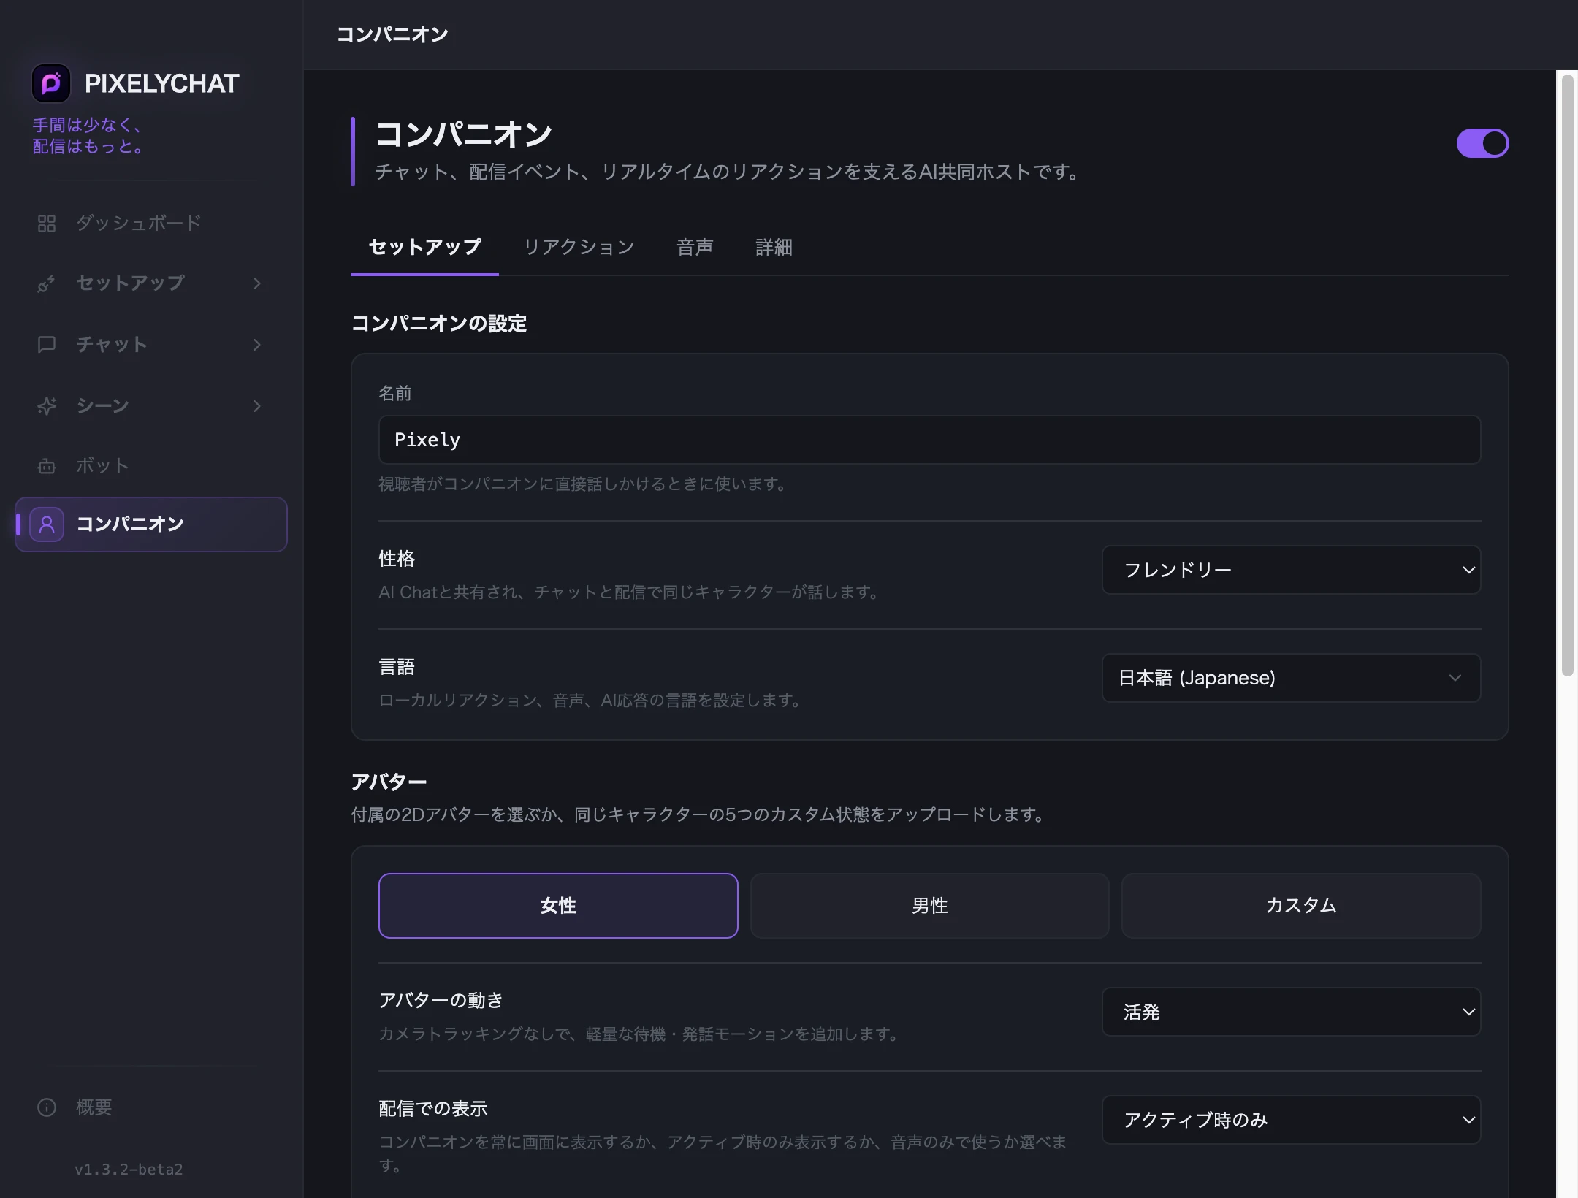Open チャット in the sidebar
1578x1198 pixels.
coord(150,345)
